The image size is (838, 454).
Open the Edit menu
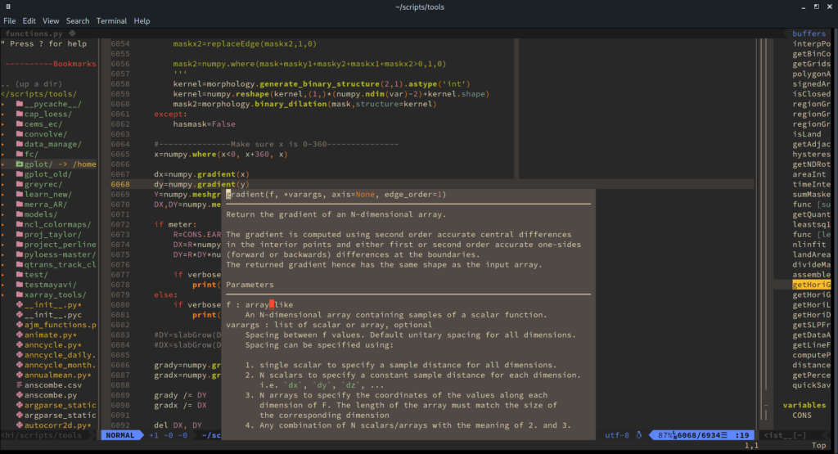[x=29, y=20]
